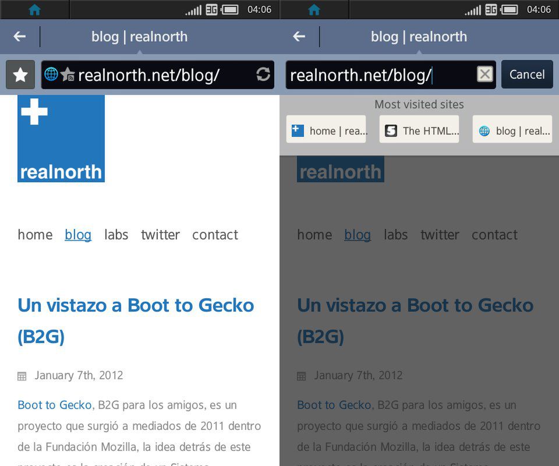Tap the home icon in right screen status bar
Screen dimensions: 559x466
(314, 10)
